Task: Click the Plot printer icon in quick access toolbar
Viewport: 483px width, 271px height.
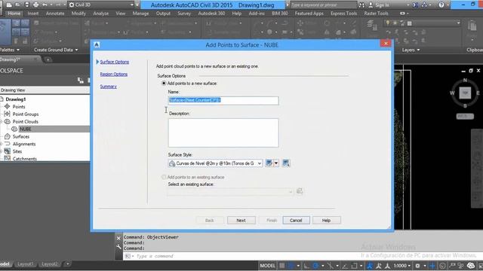Action: click(35, 5)
